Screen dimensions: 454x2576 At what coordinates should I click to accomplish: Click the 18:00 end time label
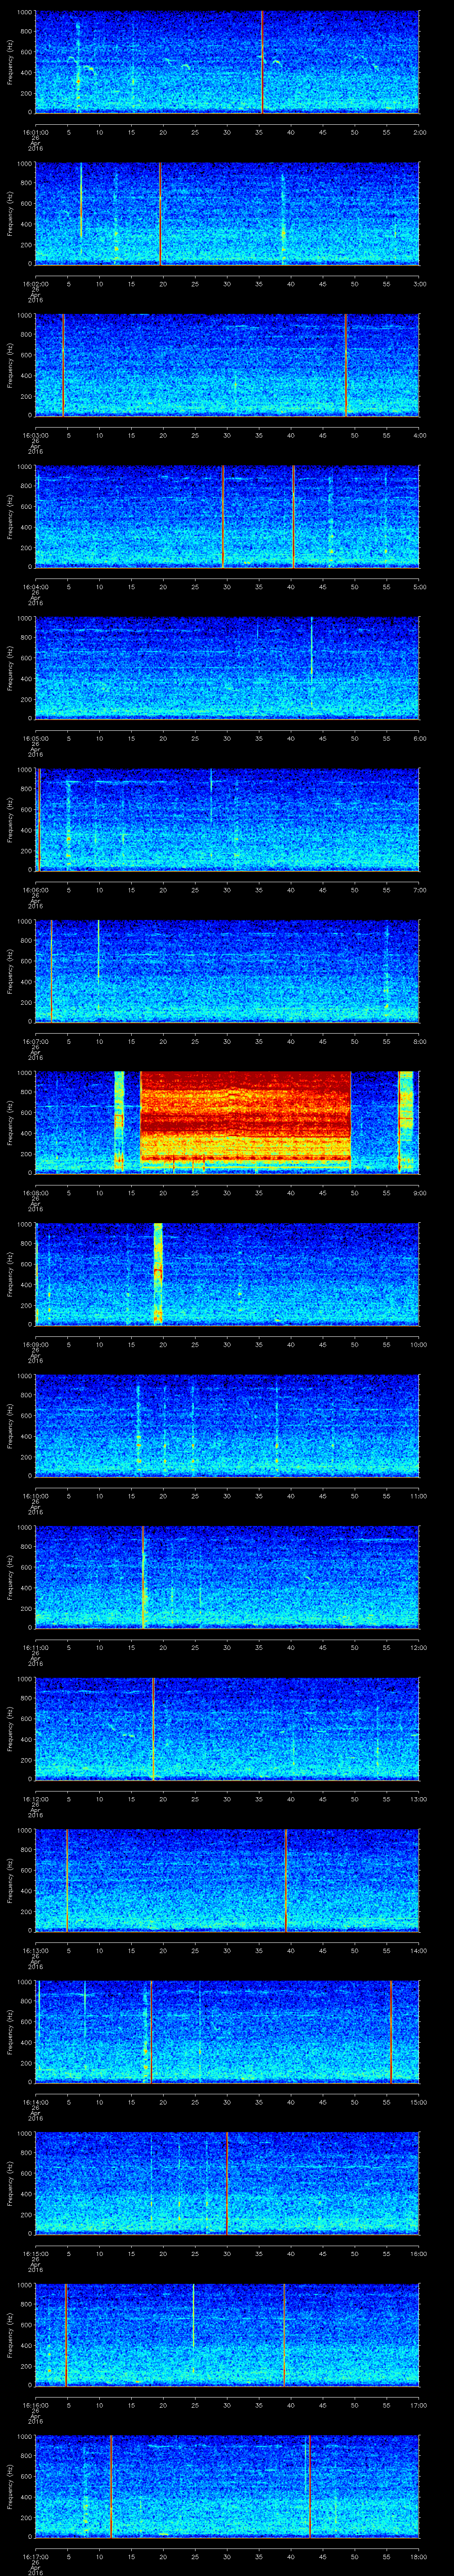[418, 2556]
